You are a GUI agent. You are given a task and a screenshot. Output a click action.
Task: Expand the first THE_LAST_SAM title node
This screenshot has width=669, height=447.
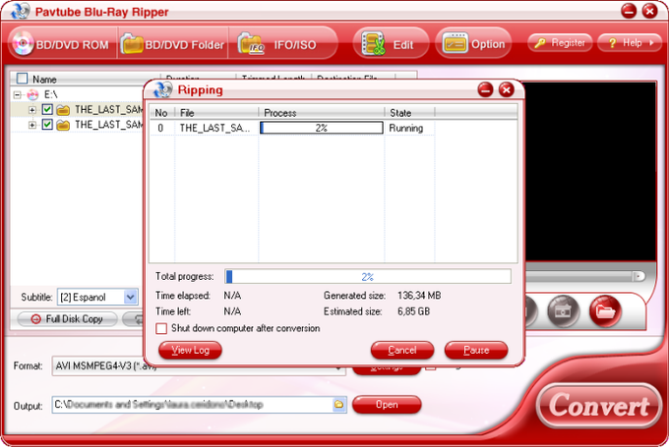tap(32, 110)
